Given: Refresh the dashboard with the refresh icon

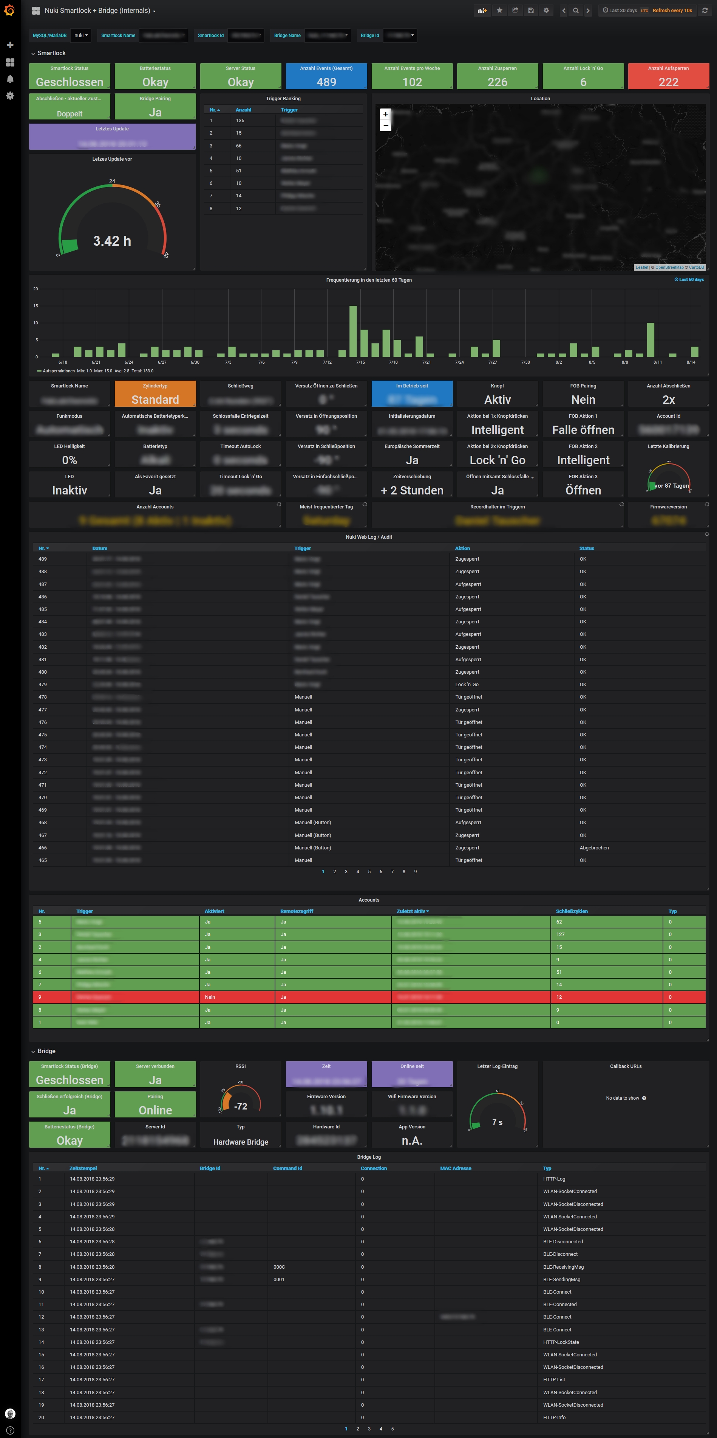Looking at the screenshot, I should tap(705, 11).
